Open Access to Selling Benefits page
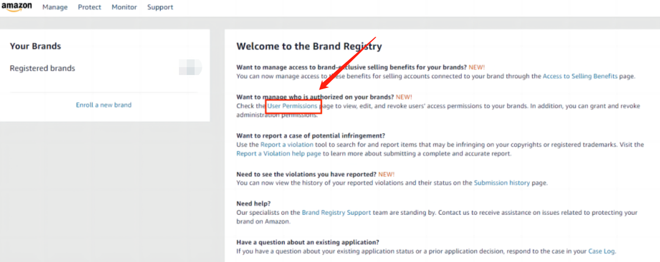The image size is (660, 262). point(580,76)
